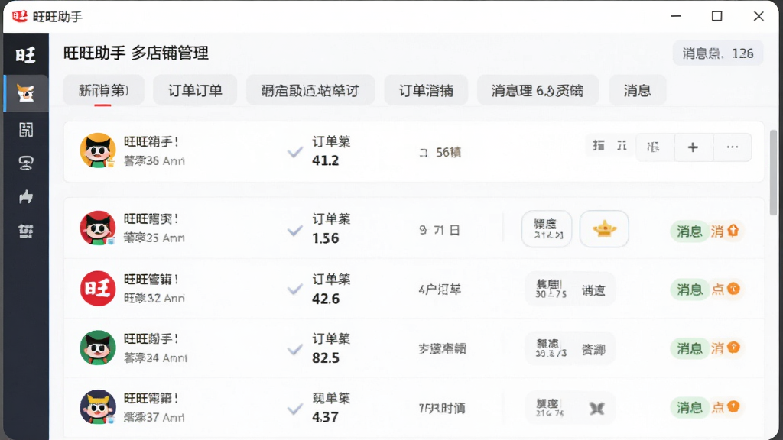
Task: Open the chat bubble sidebar icon
Action: pos(26,163)
